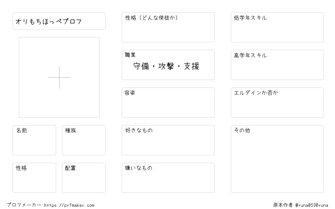Click the 容姿 appearance field
The height and width of the screenshot is (209, 335).
168,103
